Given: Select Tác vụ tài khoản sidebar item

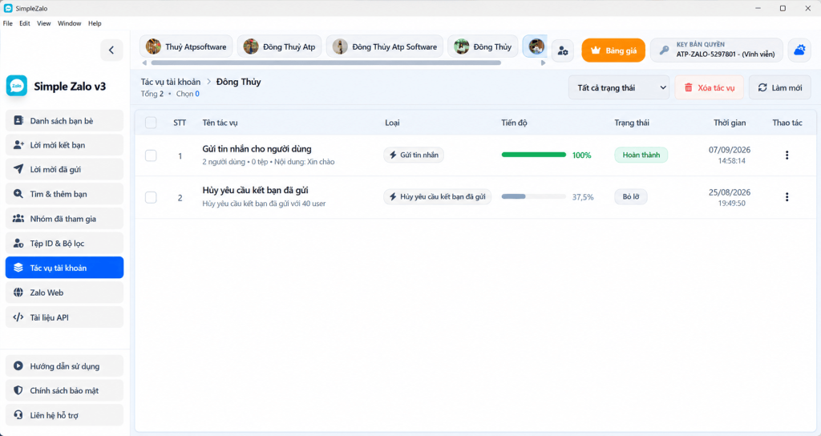Looking at the screenshot, I should (x=64, y=268).
